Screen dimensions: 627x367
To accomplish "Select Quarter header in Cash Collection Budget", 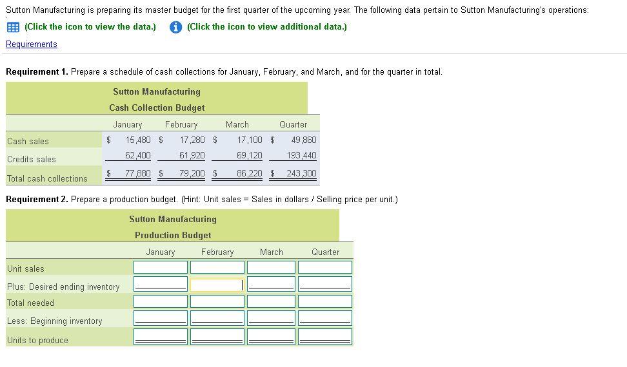I will (x=293, y=124).
